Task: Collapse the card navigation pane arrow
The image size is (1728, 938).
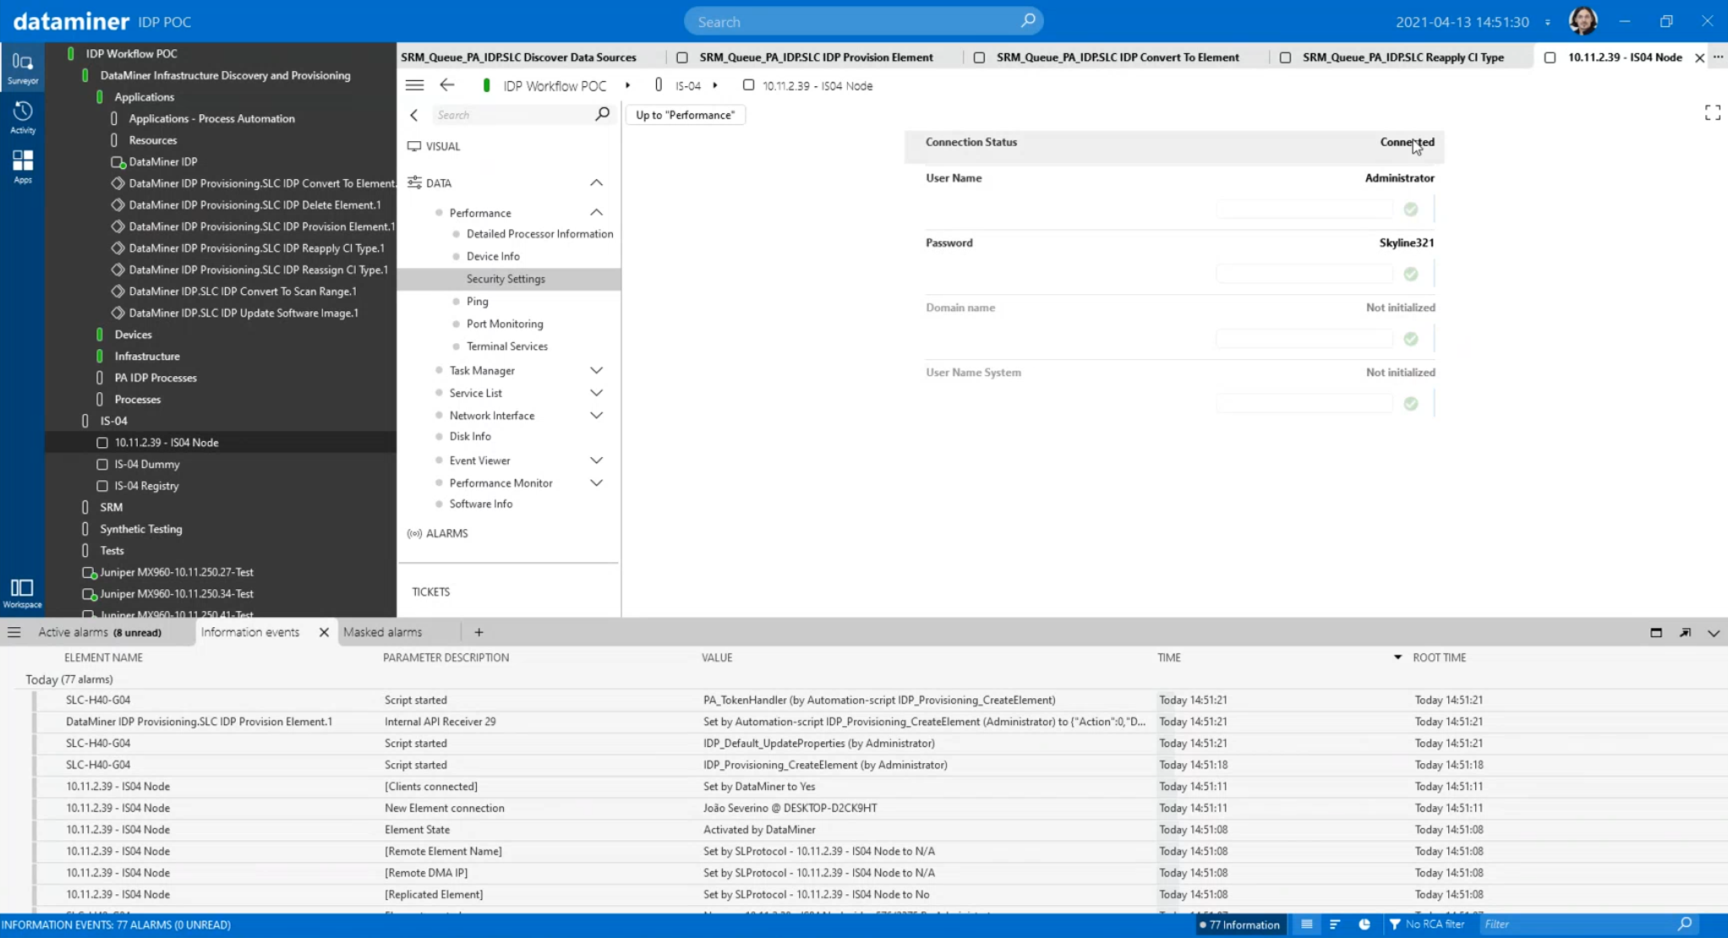Action: pos(414,115)
